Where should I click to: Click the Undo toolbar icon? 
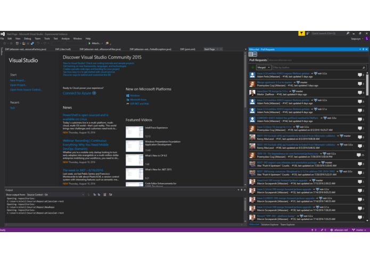(x=38, y=44)
